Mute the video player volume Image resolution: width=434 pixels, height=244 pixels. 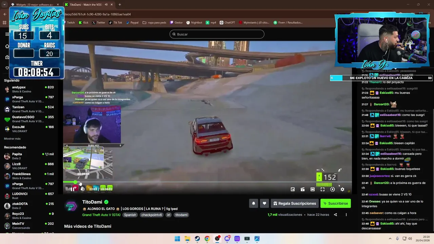82,189
